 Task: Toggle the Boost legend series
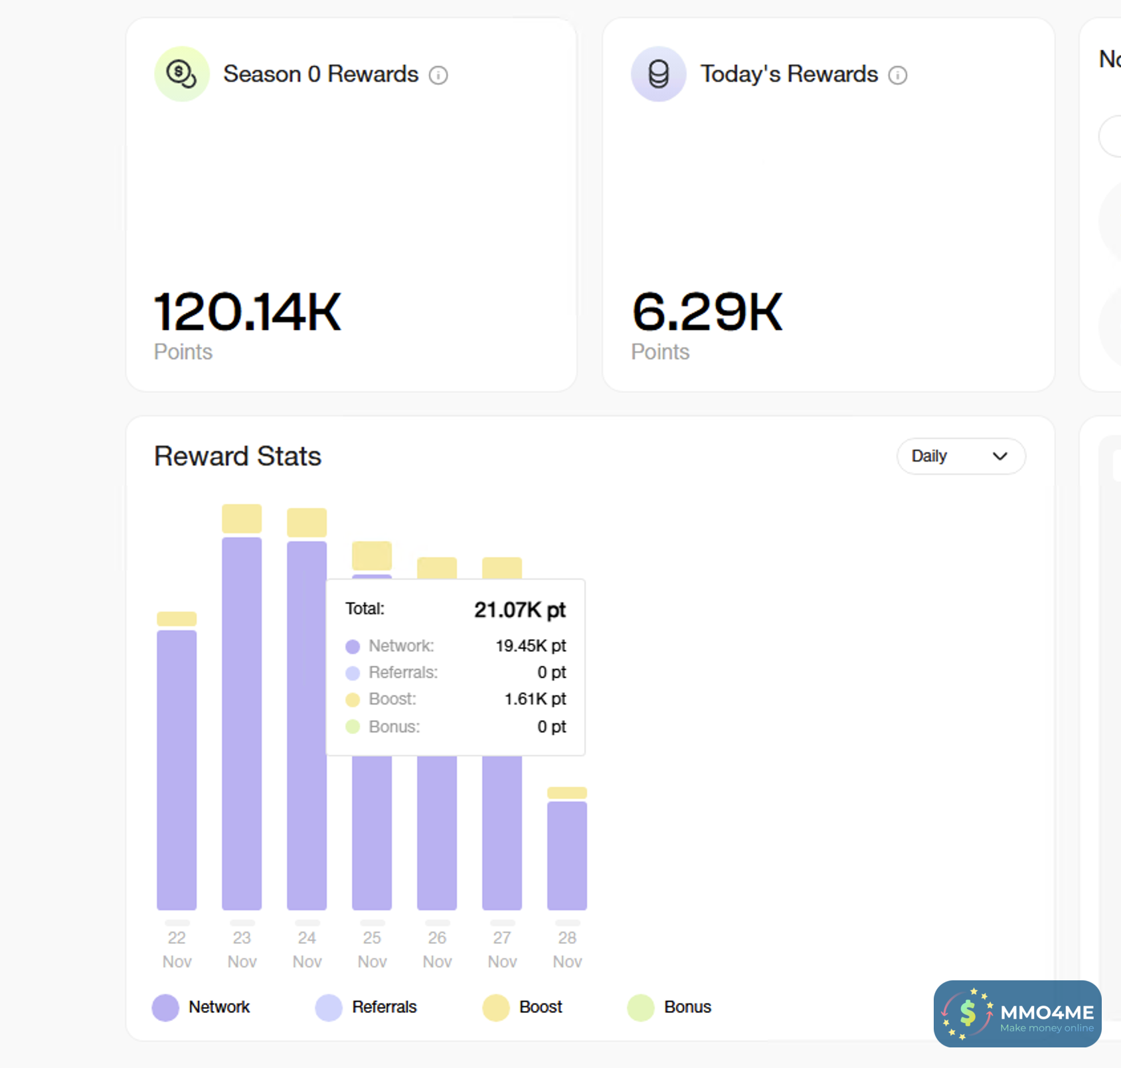pos(523,1007)
